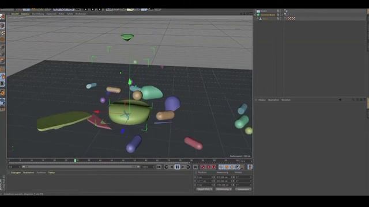Open the Abmessung size mode dropdown

pos(224,189)
